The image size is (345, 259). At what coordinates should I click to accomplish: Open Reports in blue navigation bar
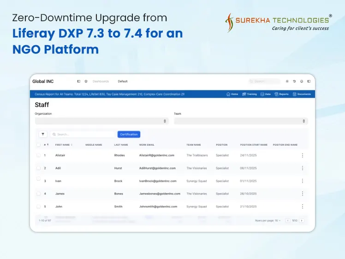281,94
